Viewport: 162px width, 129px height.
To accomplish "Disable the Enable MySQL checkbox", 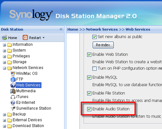I will coord(89,77).
